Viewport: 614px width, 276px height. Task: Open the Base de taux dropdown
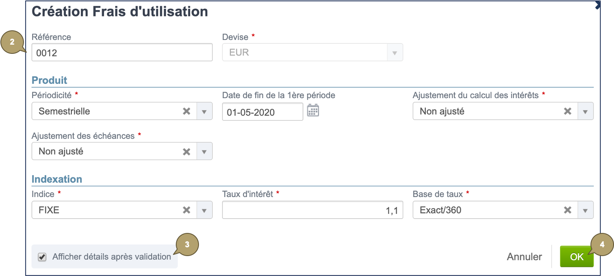585,210
